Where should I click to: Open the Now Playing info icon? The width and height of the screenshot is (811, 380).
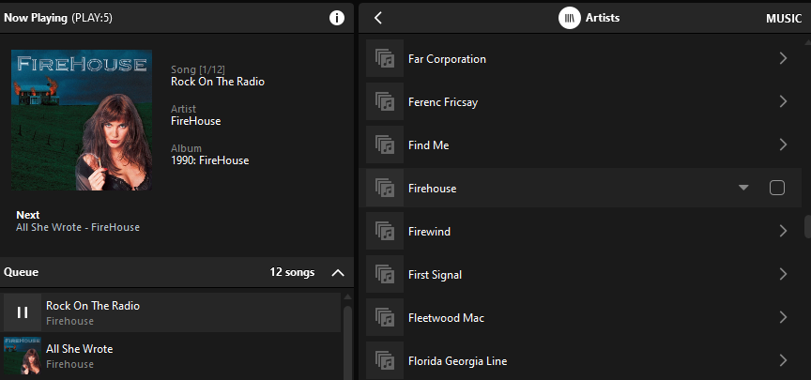[x=337, y=18]
